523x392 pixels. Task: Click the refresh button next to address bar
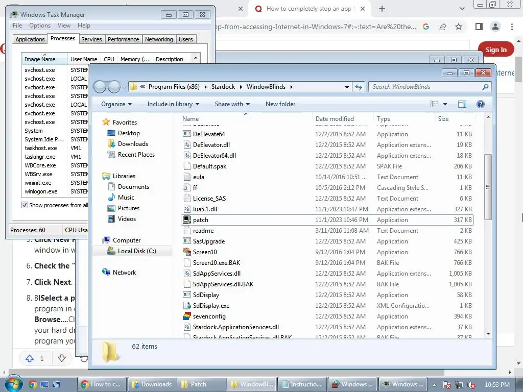pyautogui.click(x=359, y=87)
